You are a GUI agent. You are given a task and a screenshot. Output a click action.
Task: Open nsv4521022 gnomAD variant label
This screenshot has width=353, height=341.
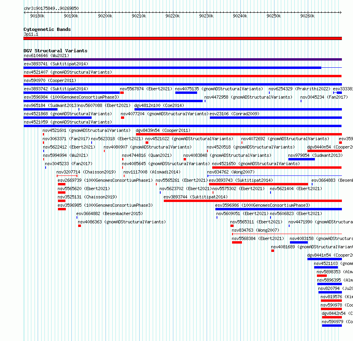(190, 139)
